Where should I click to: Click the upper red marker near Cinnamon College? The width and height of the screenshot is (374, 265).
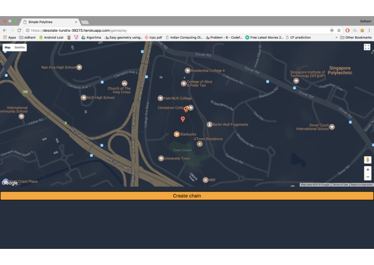[x=185, y=110]
